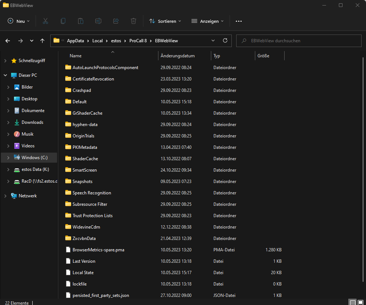Click the Paste clipboard icon

81,21
